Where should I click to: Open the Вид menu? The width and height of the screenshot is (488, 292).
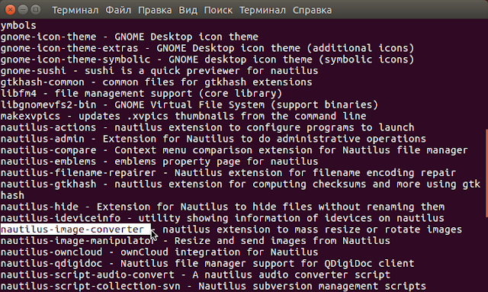(x=188, y=10)
